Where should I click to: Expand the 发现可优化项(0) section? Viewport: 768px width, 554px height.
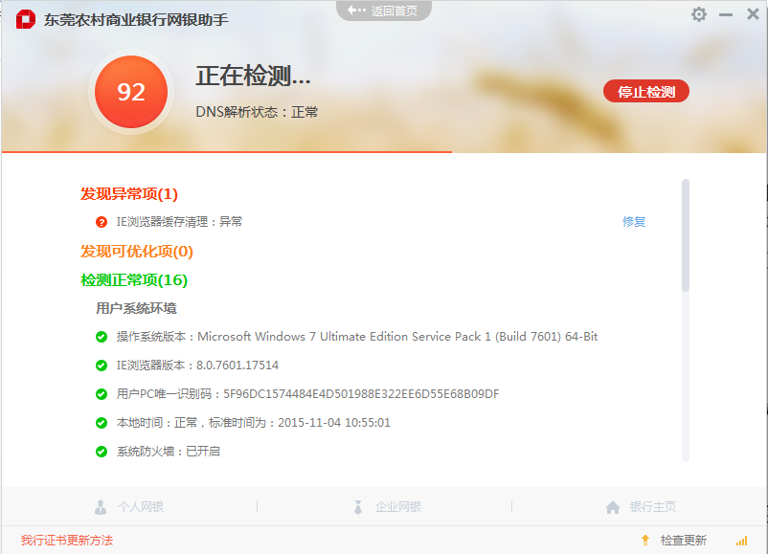click(137, 252)
